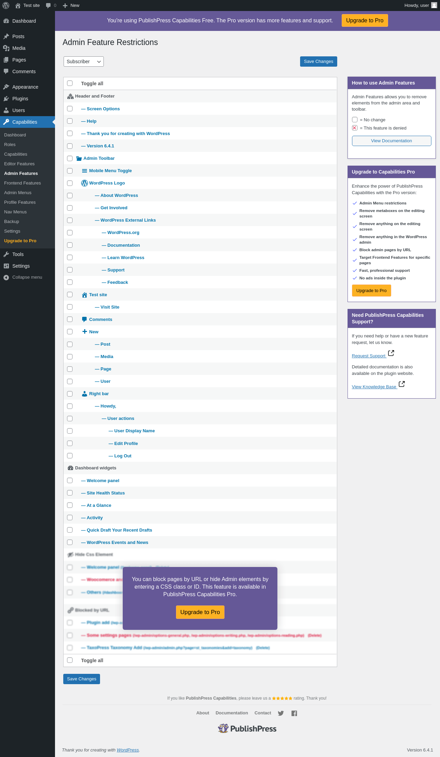Toggle the Edit Profile checkbox
Image resolution: width=440 pixels, height=757 pixels.
[x=70, y=443]
